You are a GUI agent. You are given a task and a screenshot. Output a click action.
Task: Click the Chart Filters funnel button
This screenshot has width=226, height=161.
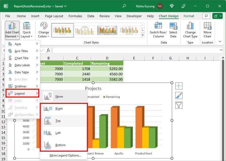[179, 105]
